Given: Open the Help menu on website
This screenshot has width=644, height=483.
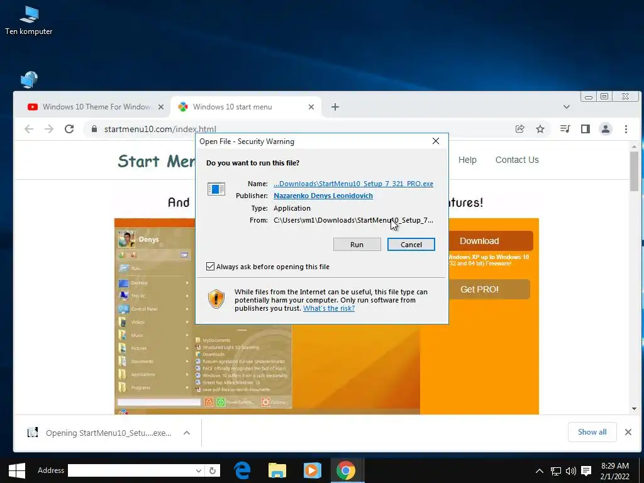Looking at the screenshot, I should click(x=467, y=160).
